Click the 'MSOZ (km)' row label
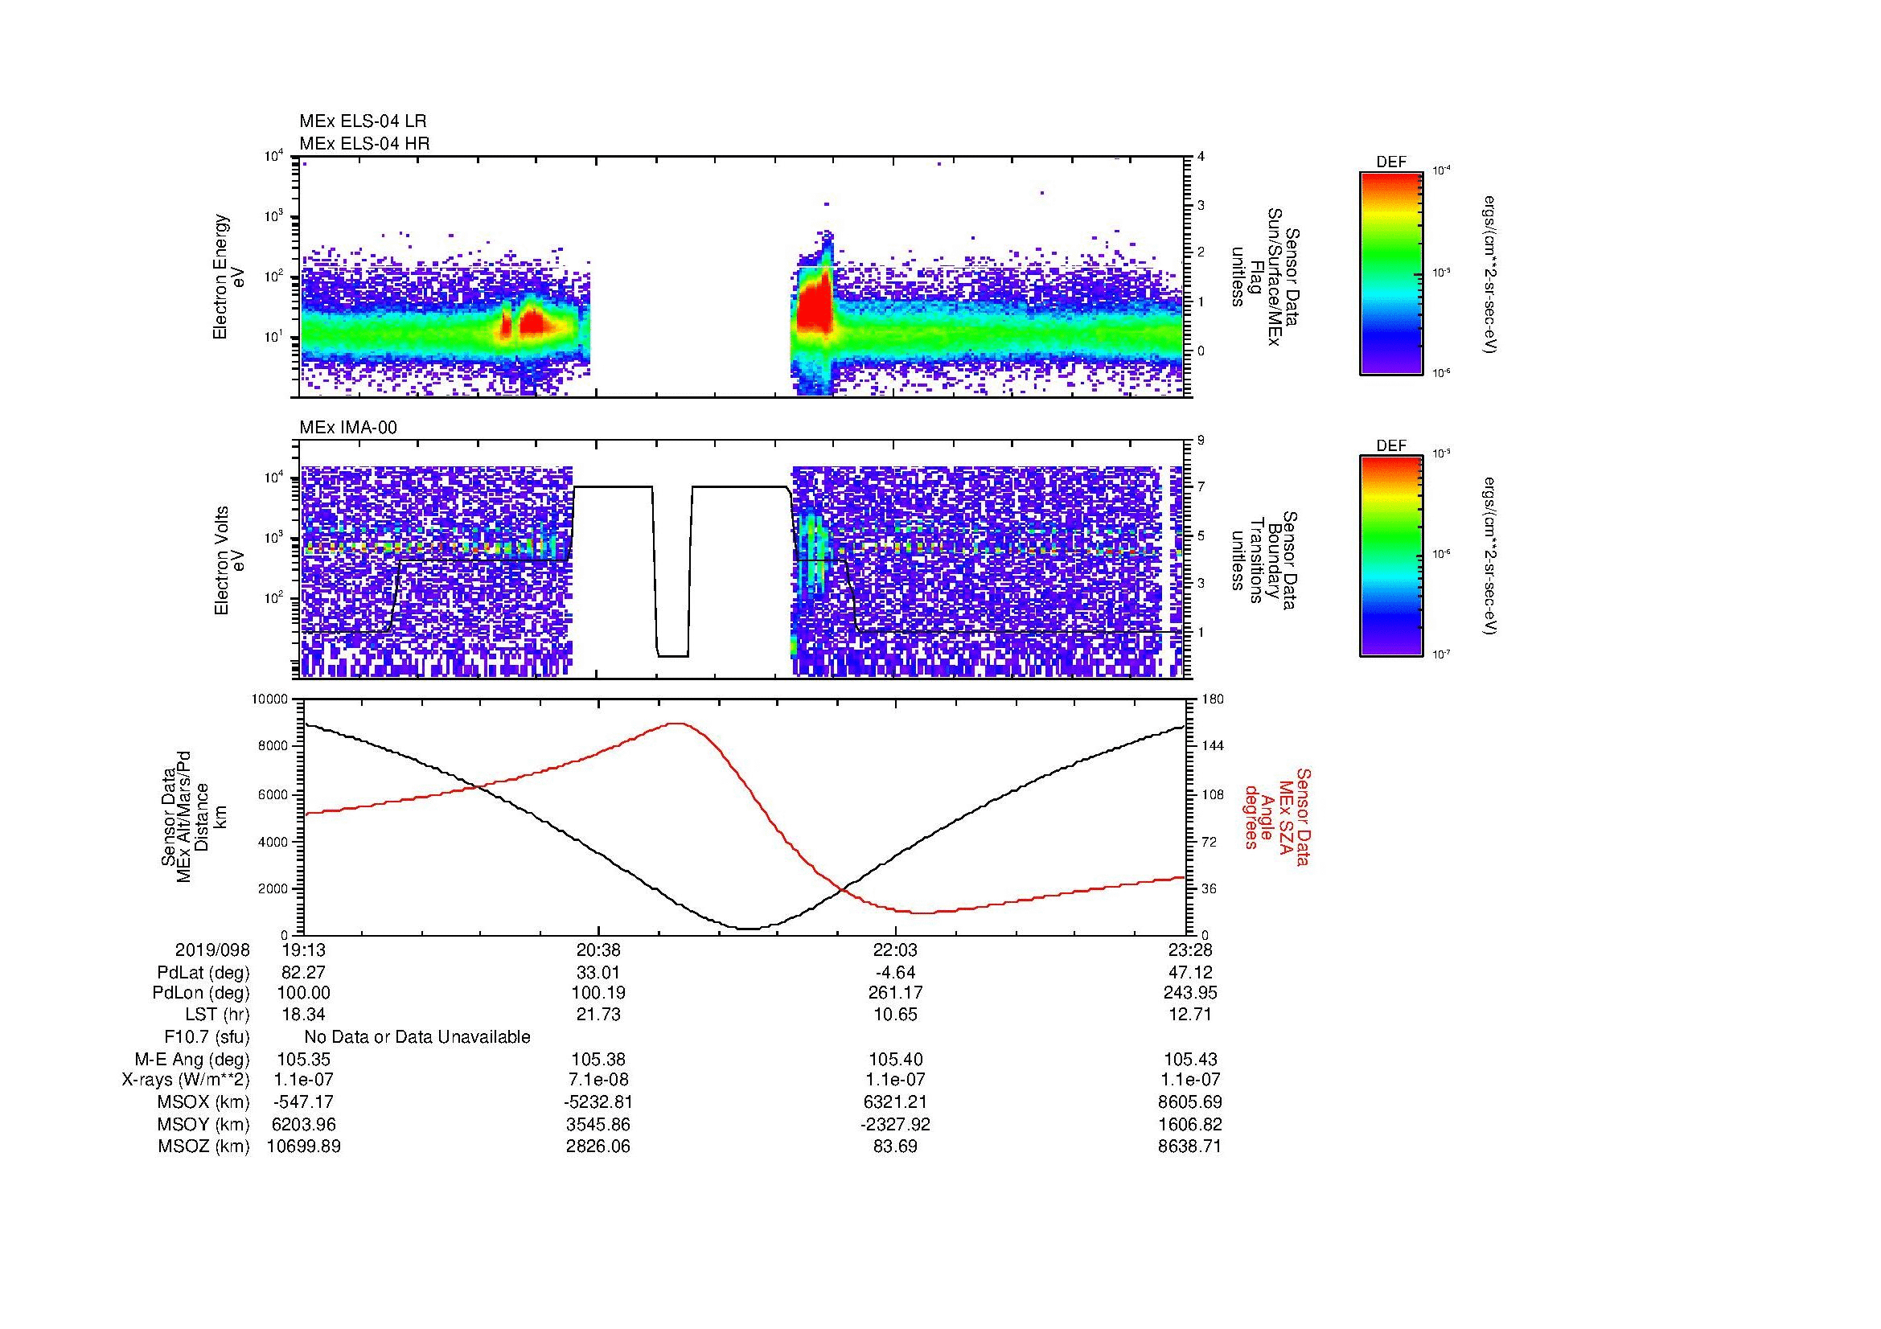This screenshot has height=1329, width=1881. point(204,1146)
